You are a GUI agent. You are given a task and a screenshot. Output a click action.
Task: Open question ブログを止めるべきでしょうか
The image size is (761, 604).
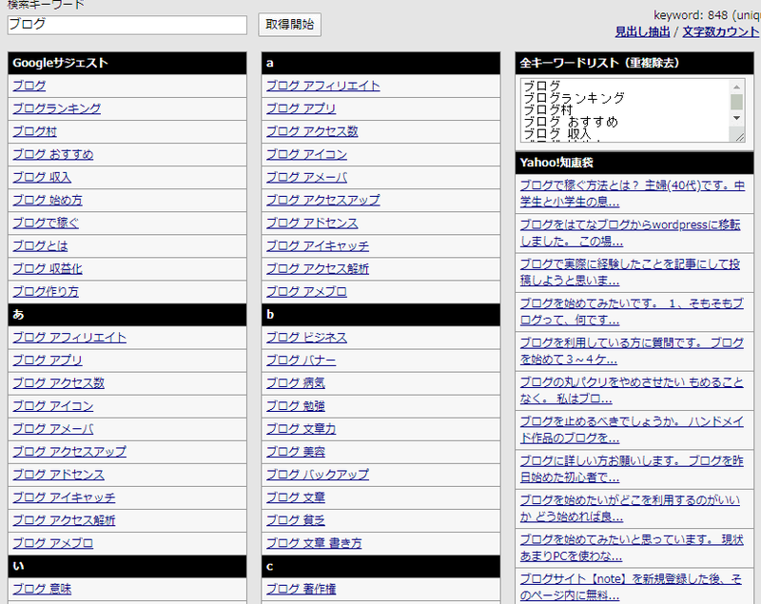tap(632, 429)
